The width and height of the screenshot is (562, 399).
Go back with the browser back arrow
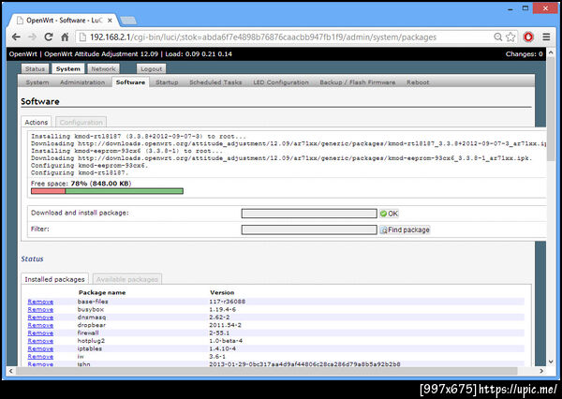click(x=16, y=37)
